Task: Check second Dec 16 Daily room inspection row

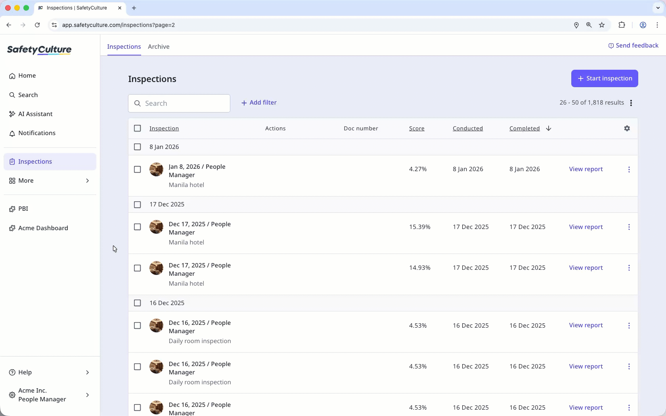Action: point(138,367)
